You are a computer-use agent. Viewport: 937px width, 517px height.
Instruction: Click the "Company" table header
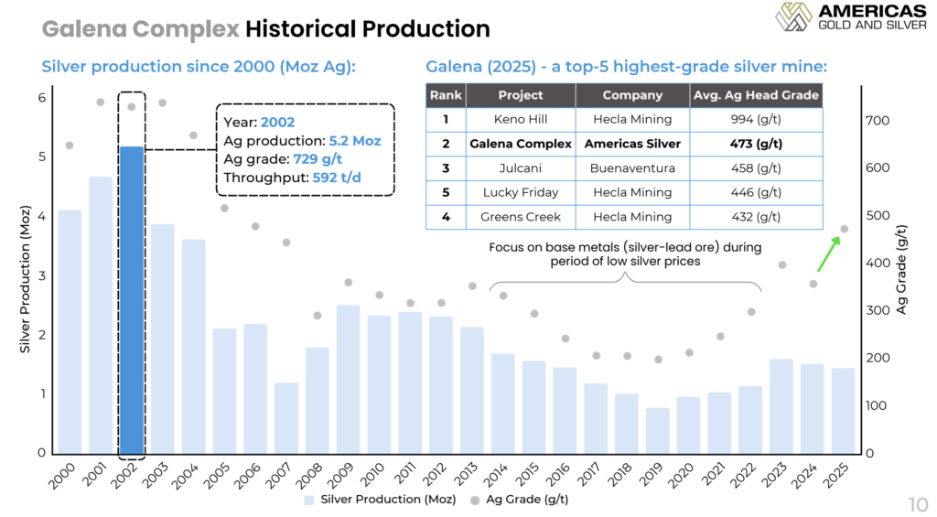[x=632, y=95]
